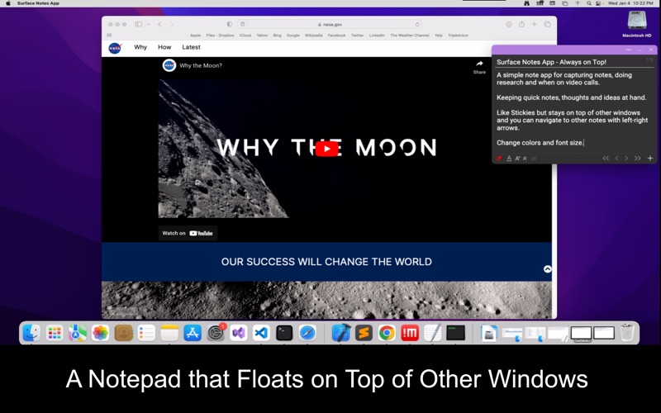Open the 'Latest' nav item on NASA page
The image size is (661, 413).
click(191, 47)
